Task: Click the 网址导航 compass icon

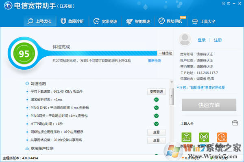Action: 162,21
